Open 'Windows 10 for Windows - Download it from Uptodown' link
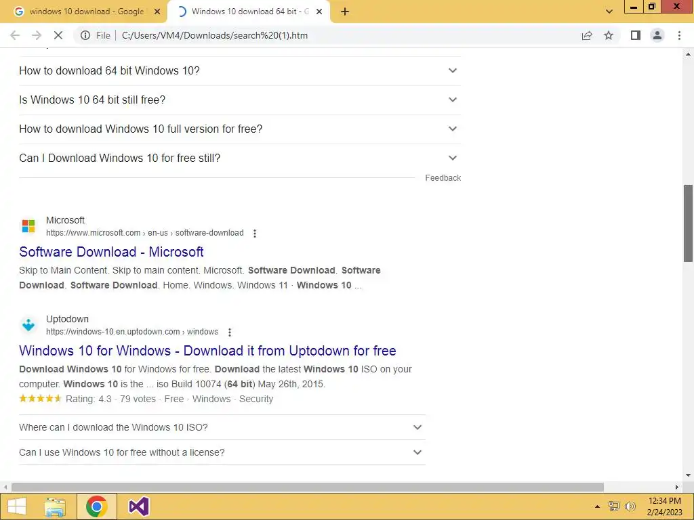Viewport: 694px width, 520px height. 207,351
